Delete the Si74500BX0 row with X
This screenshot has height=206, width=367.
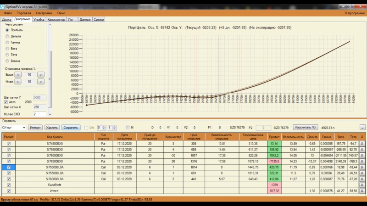[362, 144]
